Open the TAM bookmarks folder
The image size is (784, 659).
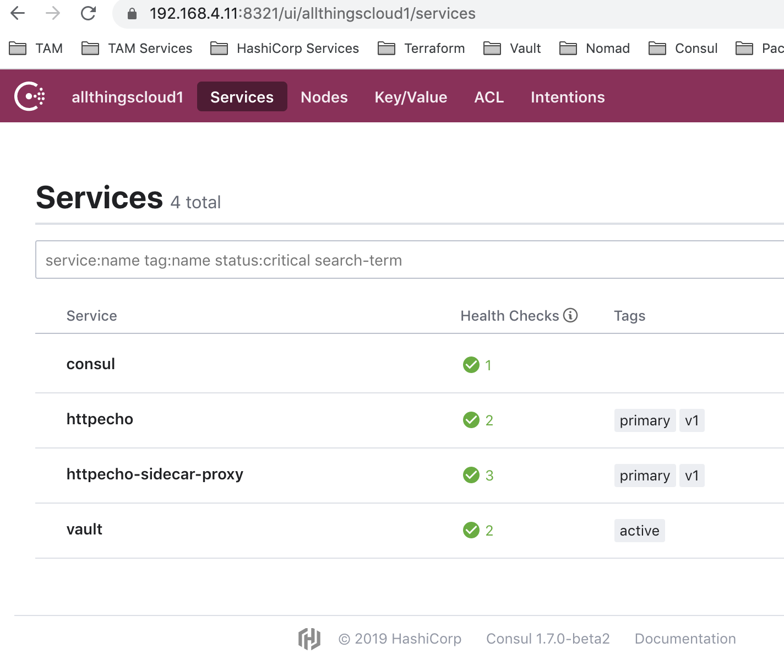coord(36,48)
